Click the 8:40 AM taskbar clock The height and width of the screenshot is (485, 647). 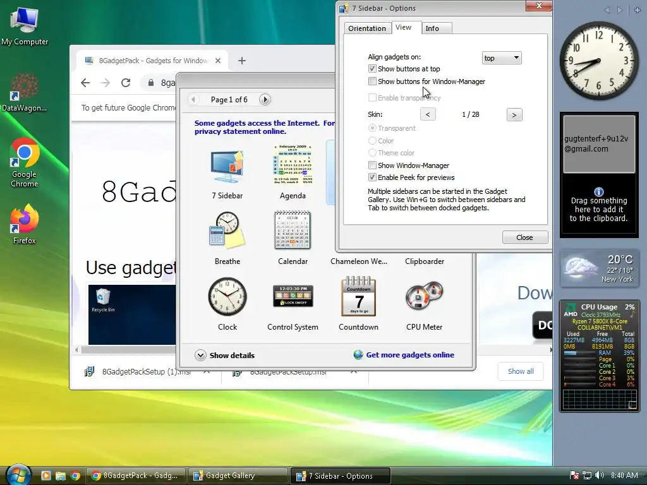[624, 475]
